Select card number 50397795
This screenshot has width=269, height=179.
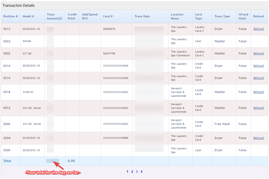coord(109,53)
